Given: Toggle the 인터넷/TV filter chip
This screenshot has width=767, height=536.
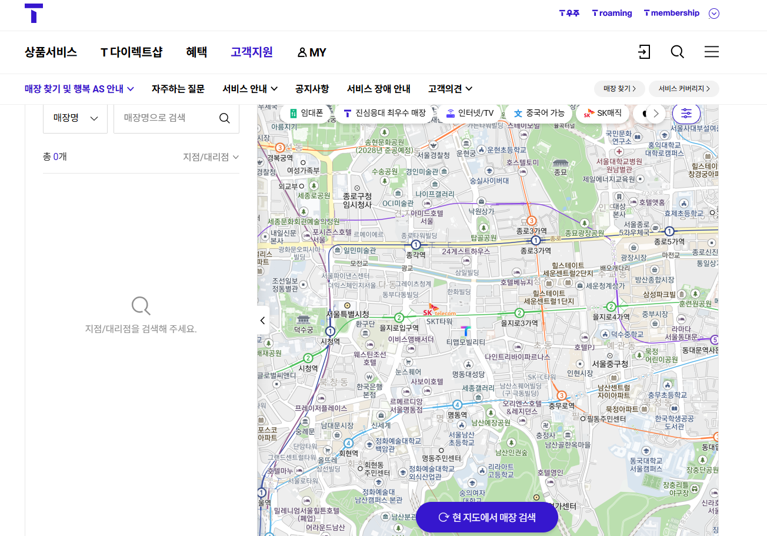Looking at the screenshot, I should pos(469,113).
